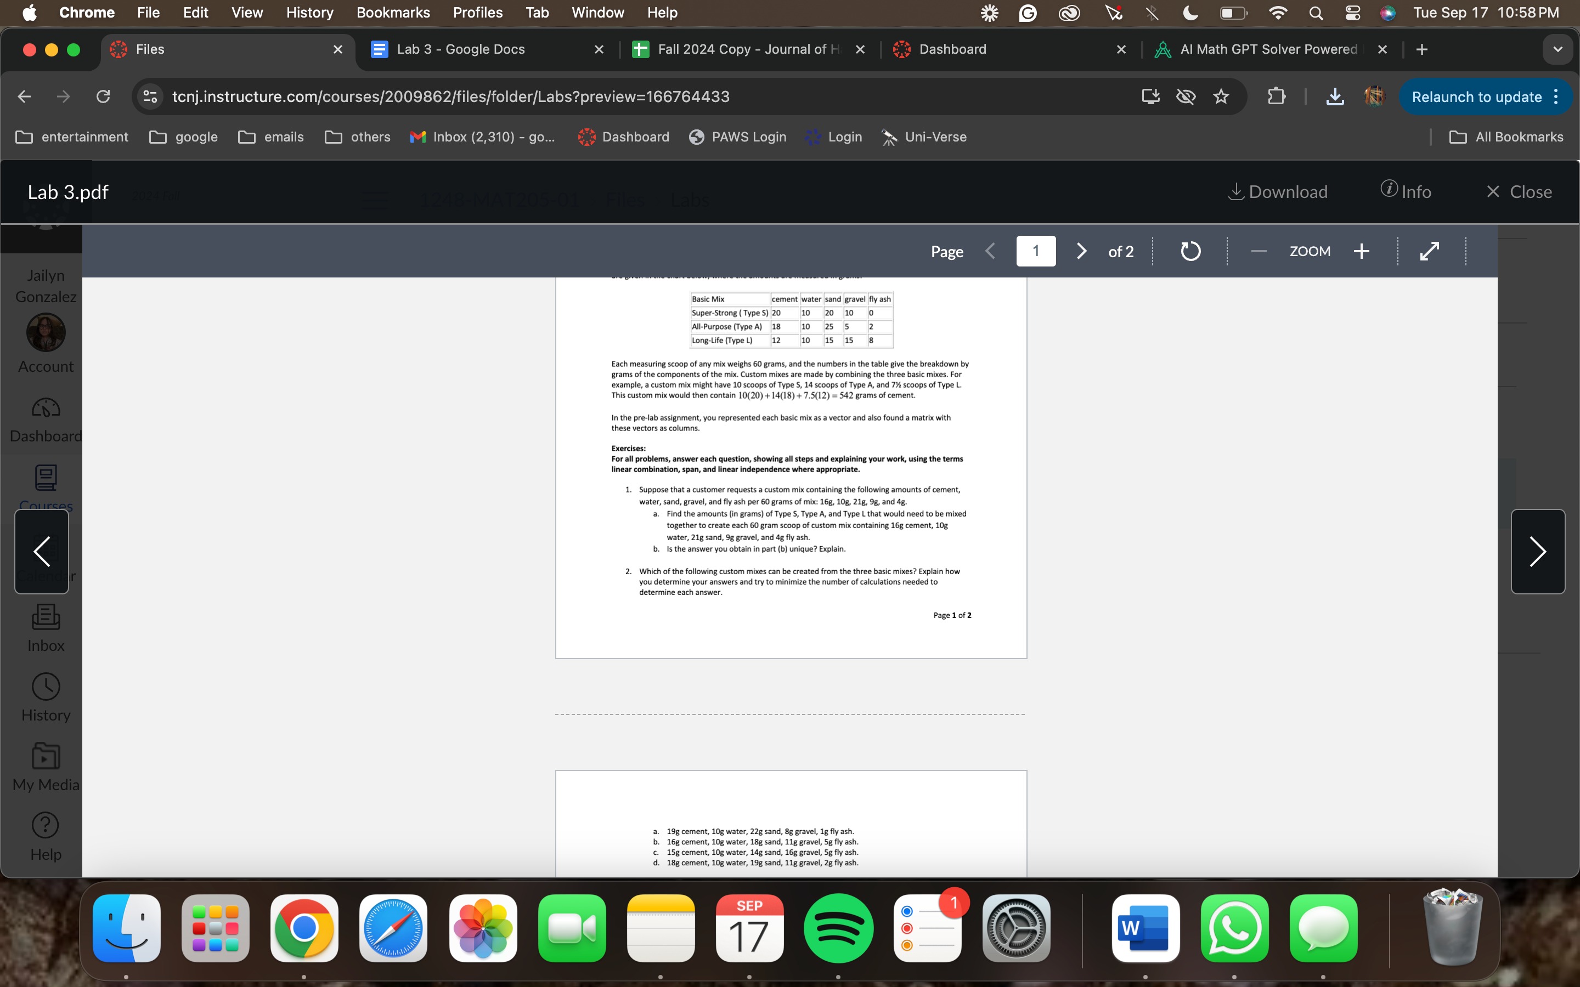The image size is (1580, 987).
Task: Open the others bookmarks folder
Action: pyautogui.click(x=358, y=137)
